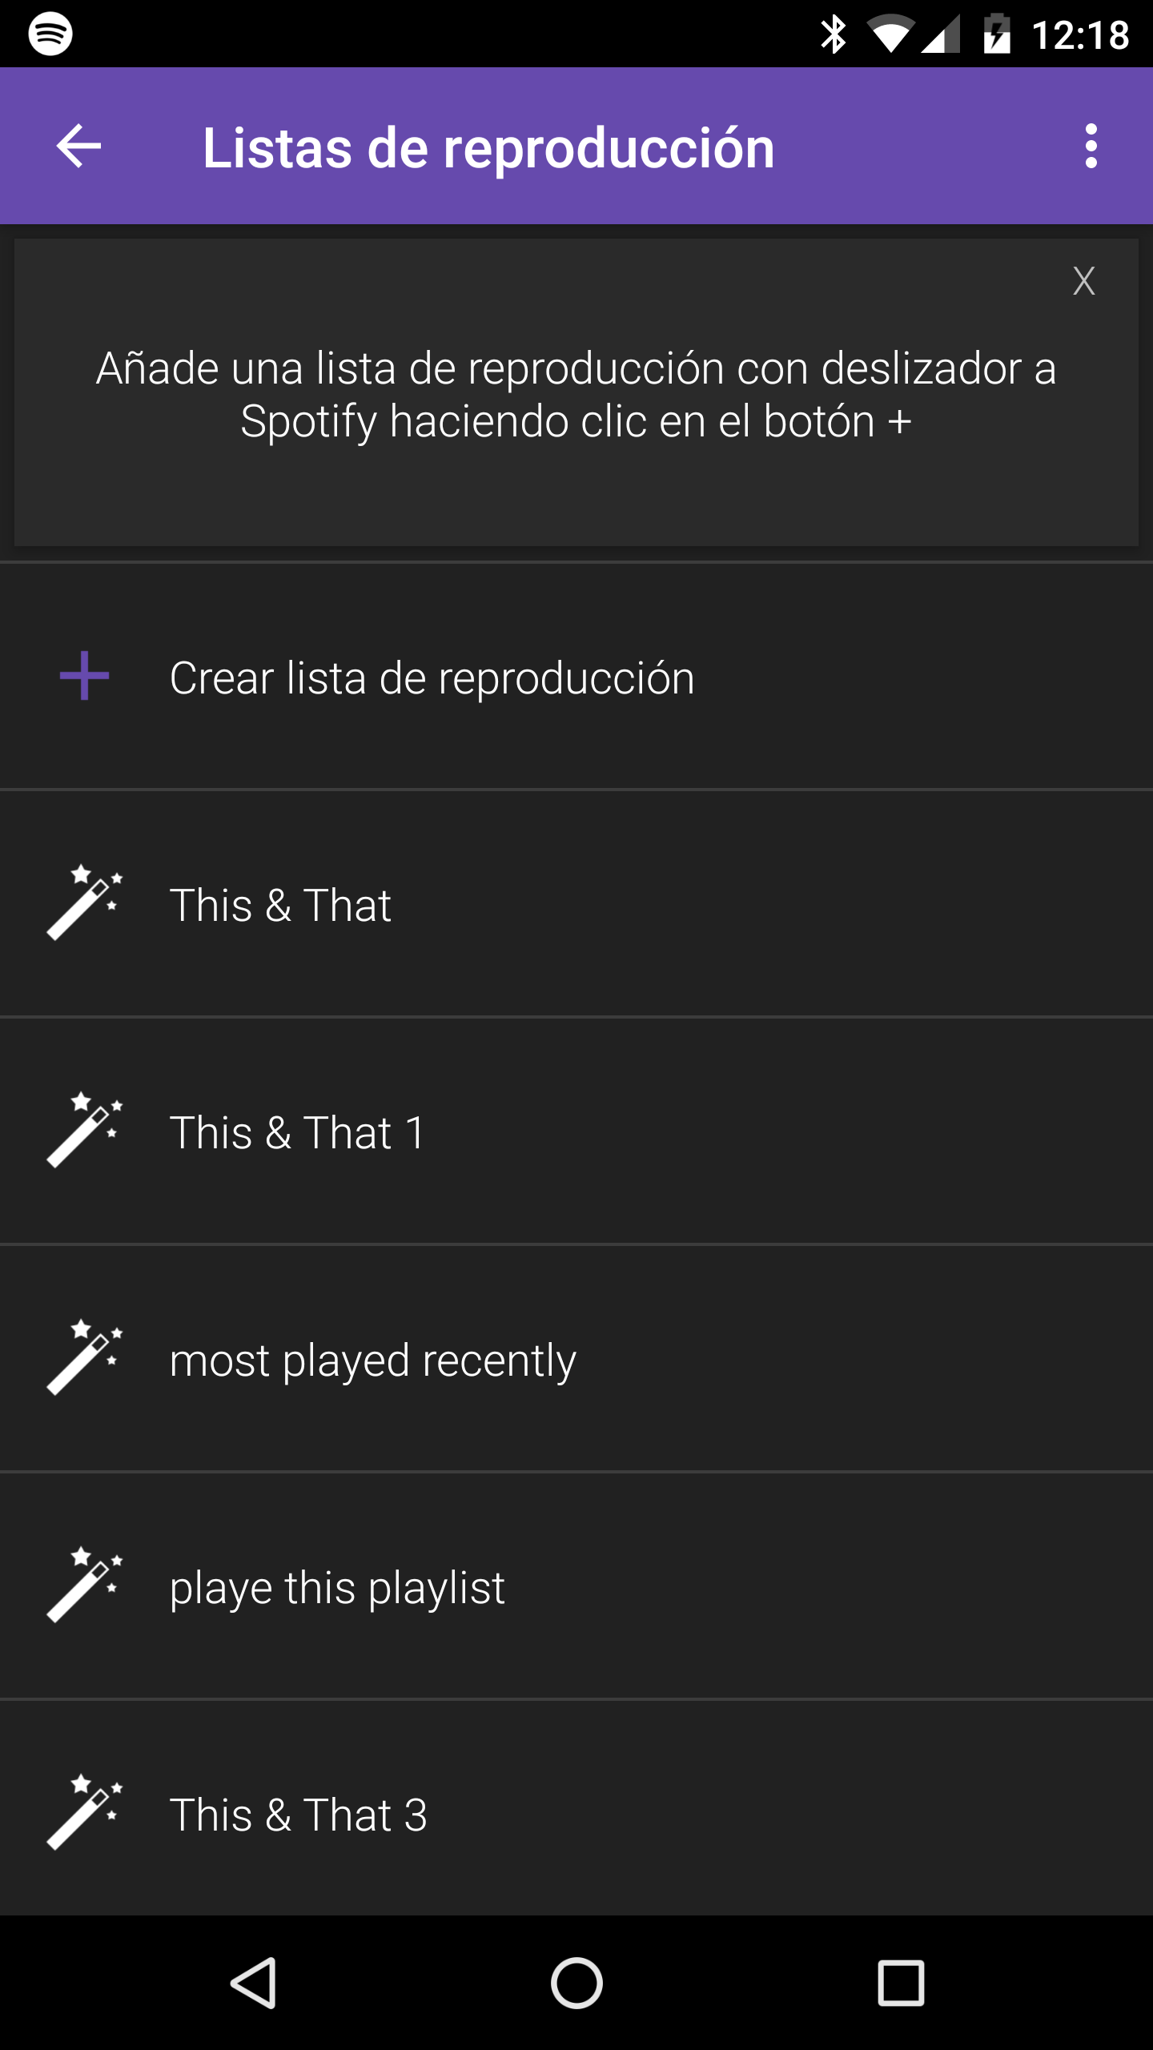
Task: Click the wand icon beside most played recently
Action: click(85, 1357)
